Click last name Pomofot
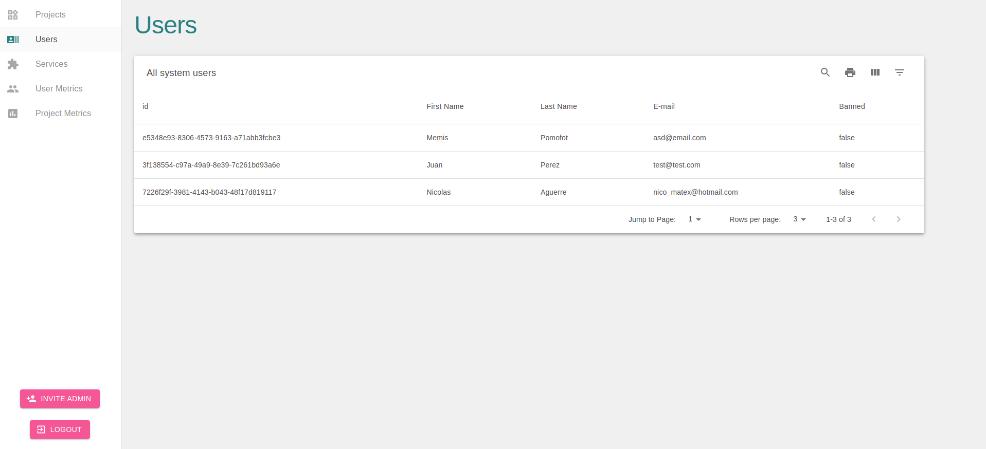Viewport: 986px width, 449px height. click(x=554, y=138)
